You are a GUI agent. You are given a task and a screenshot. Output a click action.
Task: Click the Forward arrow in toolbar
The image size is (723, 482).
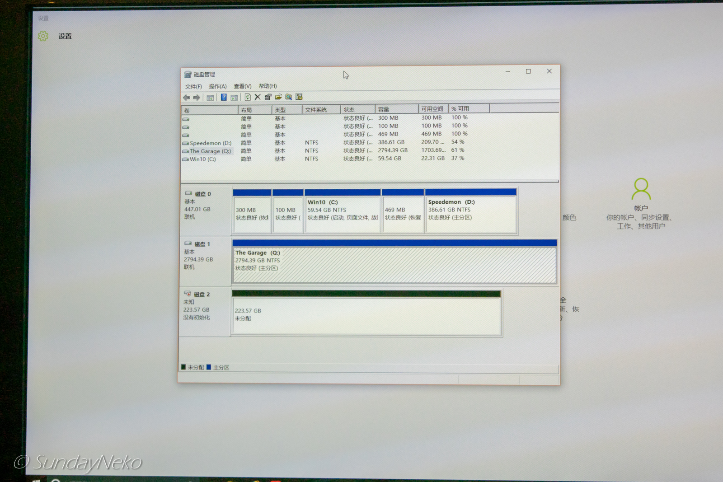[197, 98]
